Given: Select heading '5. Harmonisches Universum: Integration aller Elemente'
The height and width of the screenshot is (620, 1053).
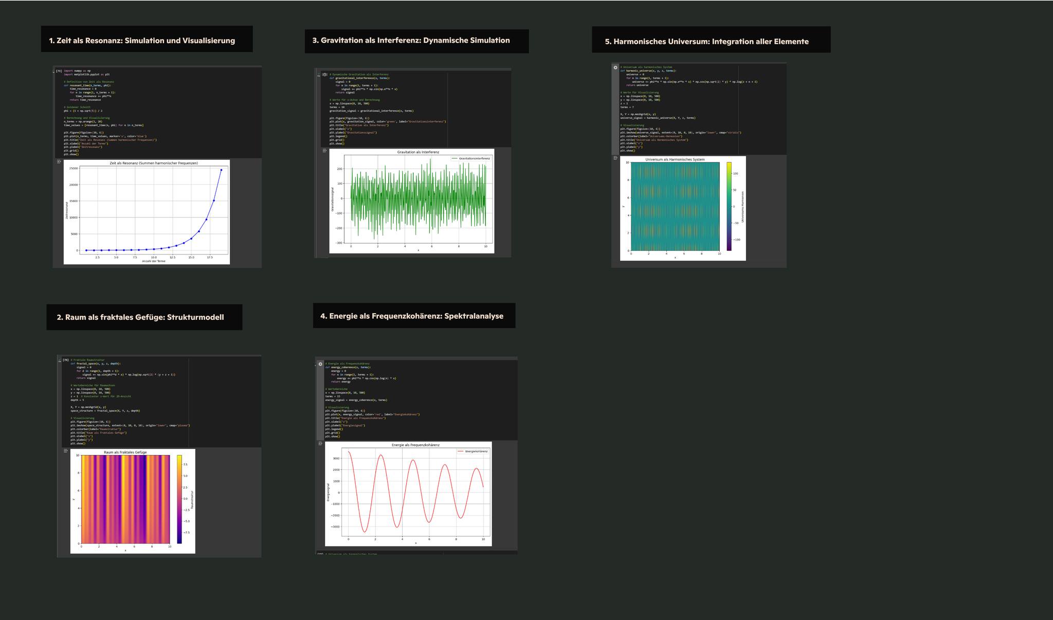Looking at the screenshot, I should click(706, 42).
